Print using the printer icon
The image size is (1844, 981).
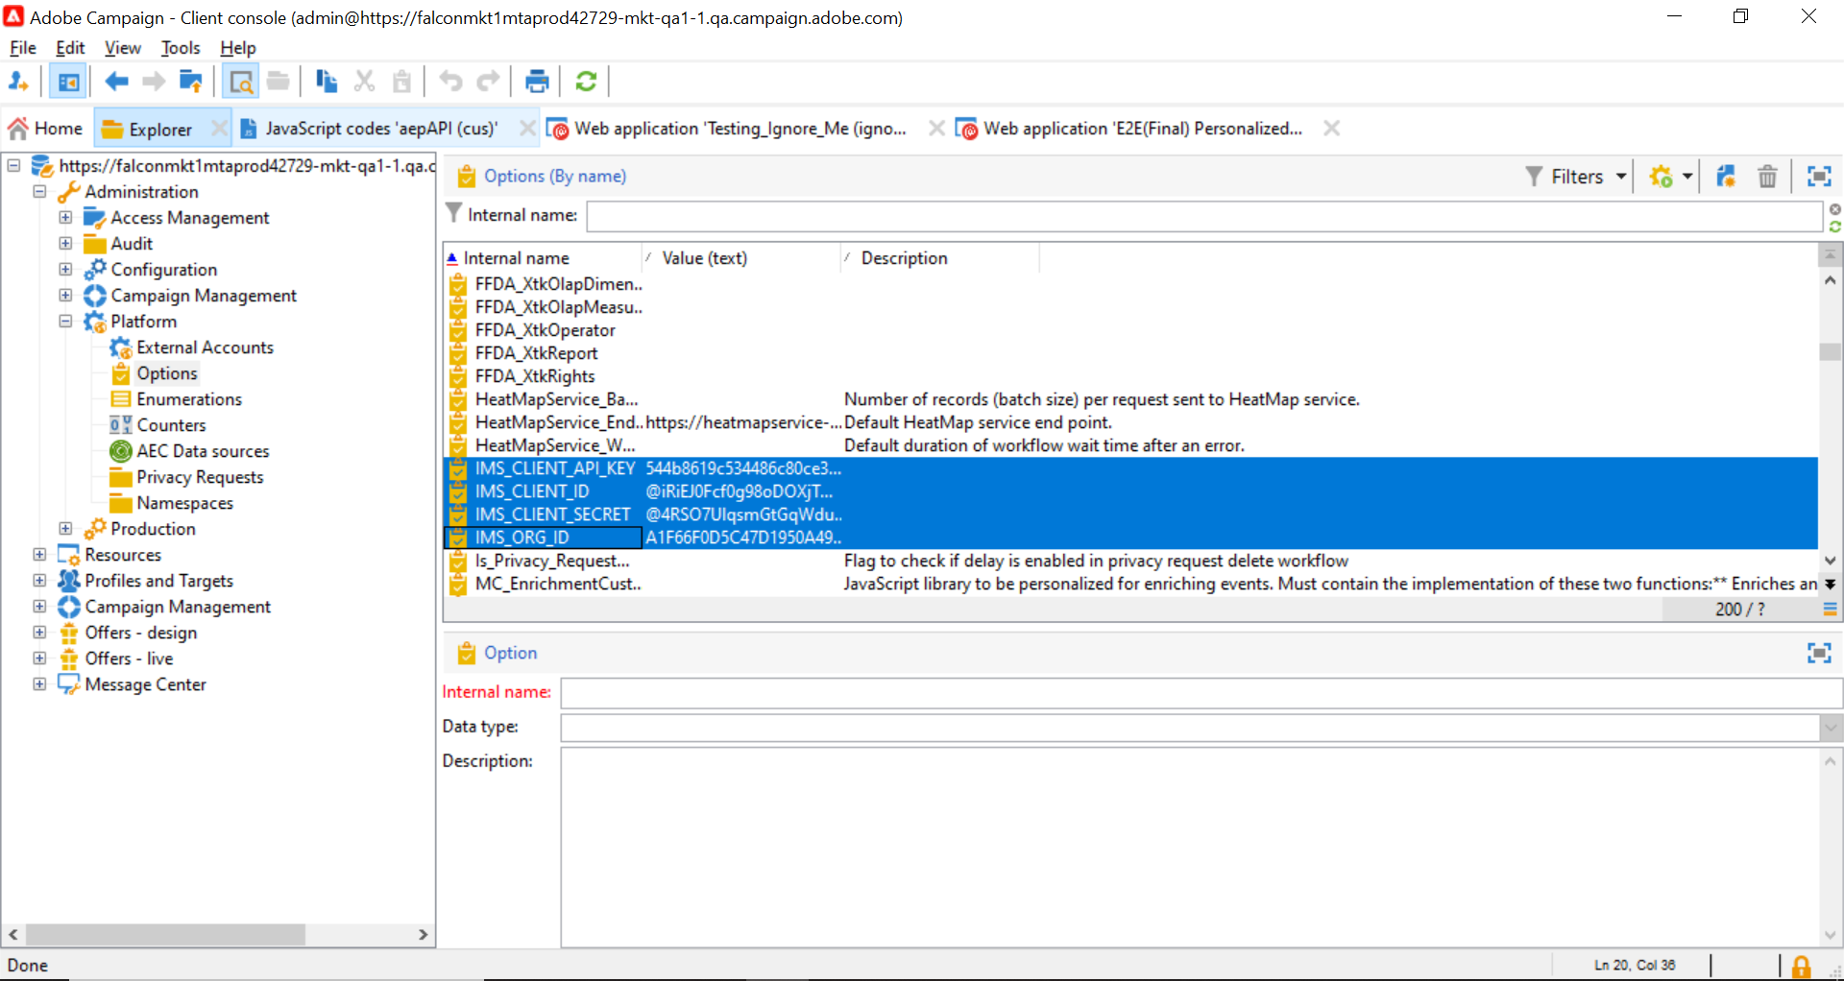(537, 82)
